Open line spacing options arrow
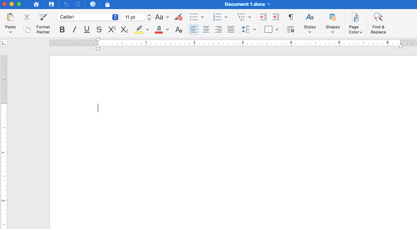The image size is (417, 229). (x=254, y=29)
